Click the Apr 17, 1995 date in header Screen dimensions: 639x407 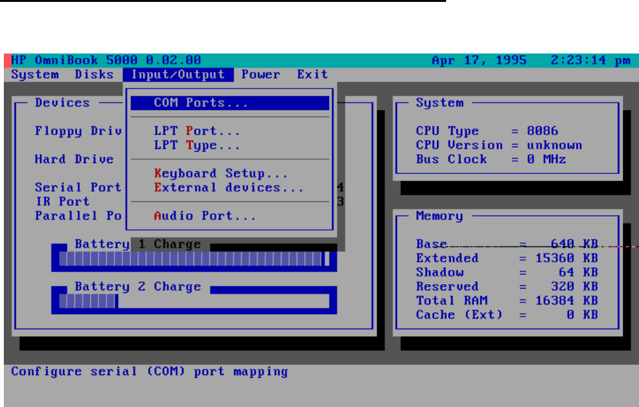tap(479, 61)
